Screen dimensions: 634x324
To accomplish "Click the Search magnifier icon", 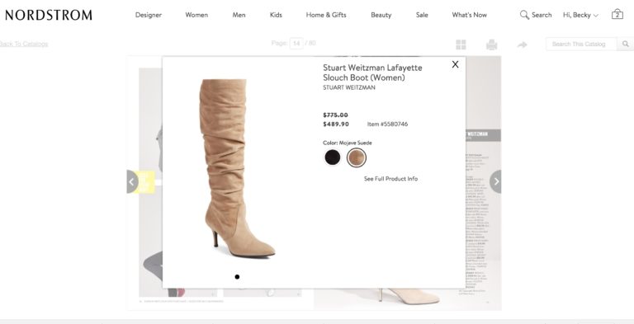I will pos(524,15).
